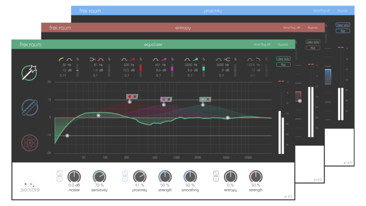Image resolution: width=366 pixels, height=206 pixels.
Task: Bring the entropy window to front via title
Action: (x=183, y=28)
